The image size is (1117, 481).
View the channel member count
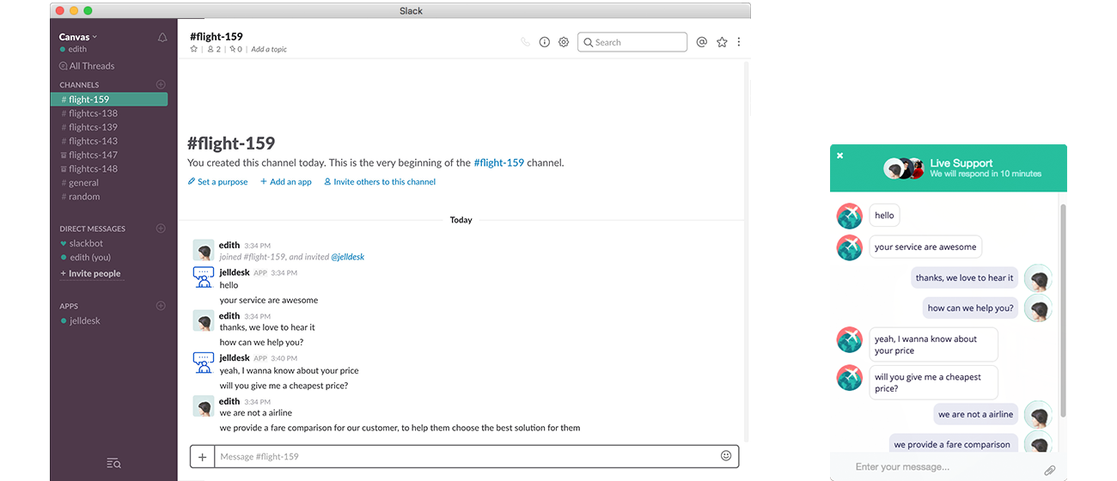(214, 50)
